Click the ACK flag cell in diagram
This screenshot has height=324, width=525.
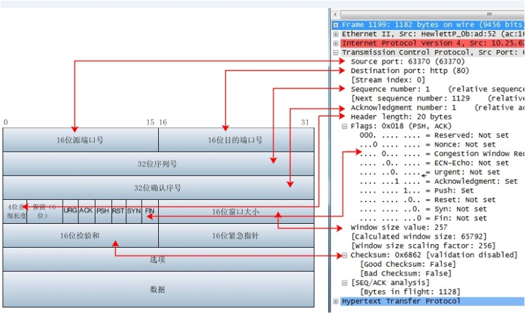(87, 211)
